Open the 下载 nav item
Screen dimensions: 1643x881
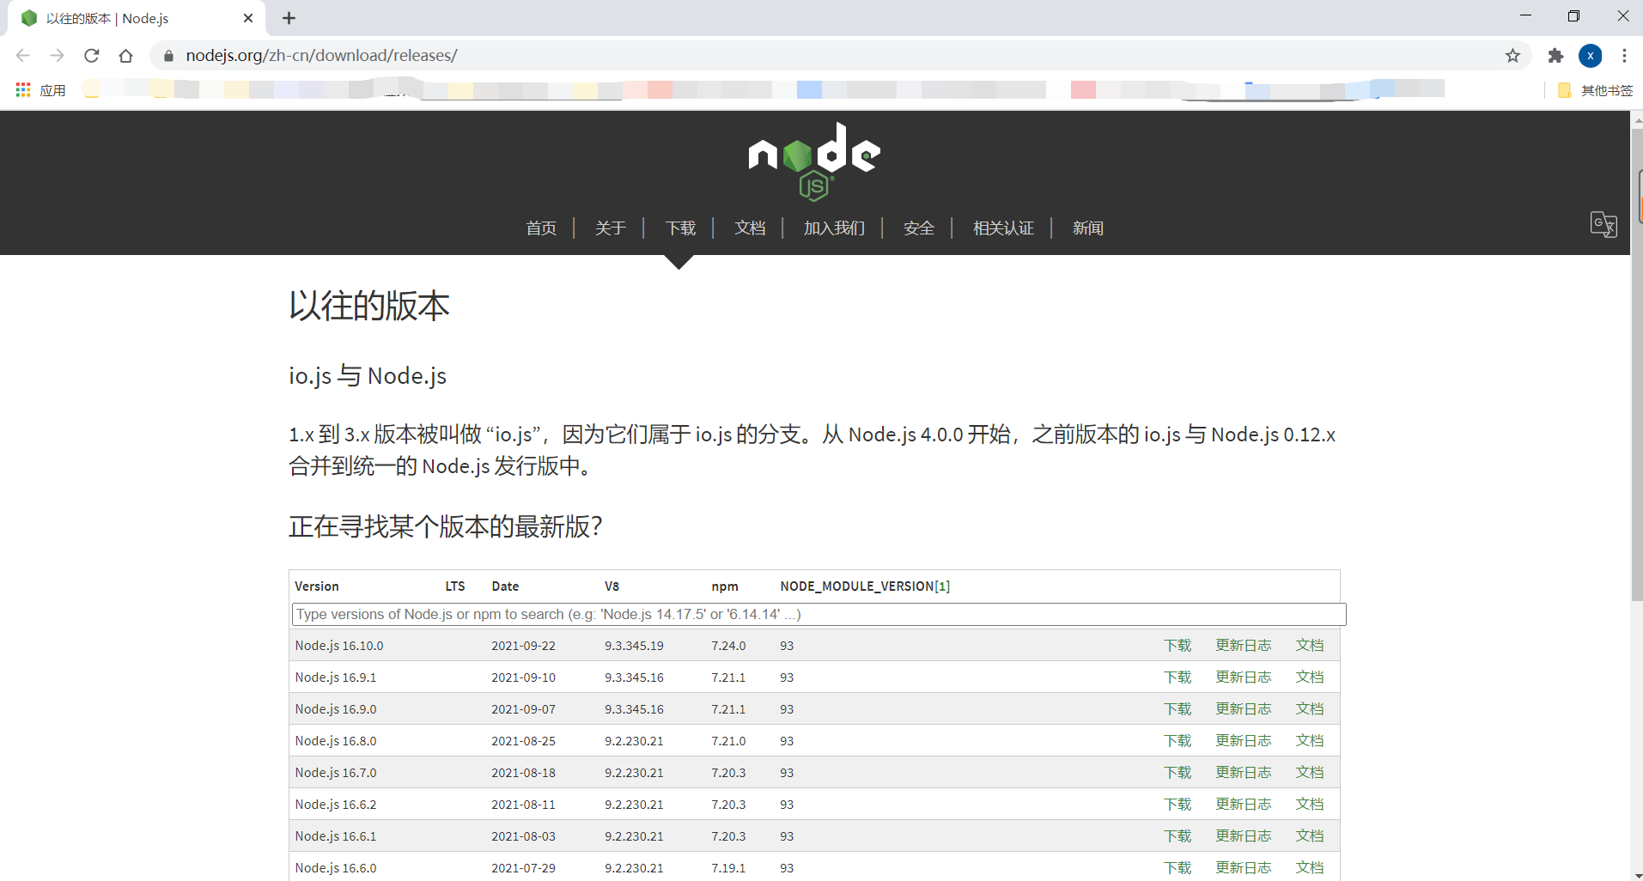click(x=680, y=228)
